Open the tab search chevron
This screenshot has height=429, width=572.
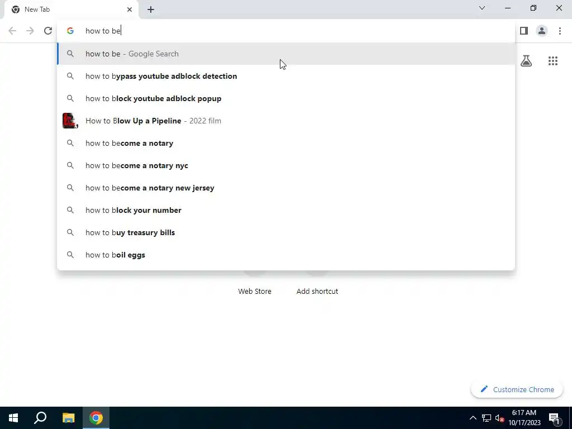click(482, 8)
